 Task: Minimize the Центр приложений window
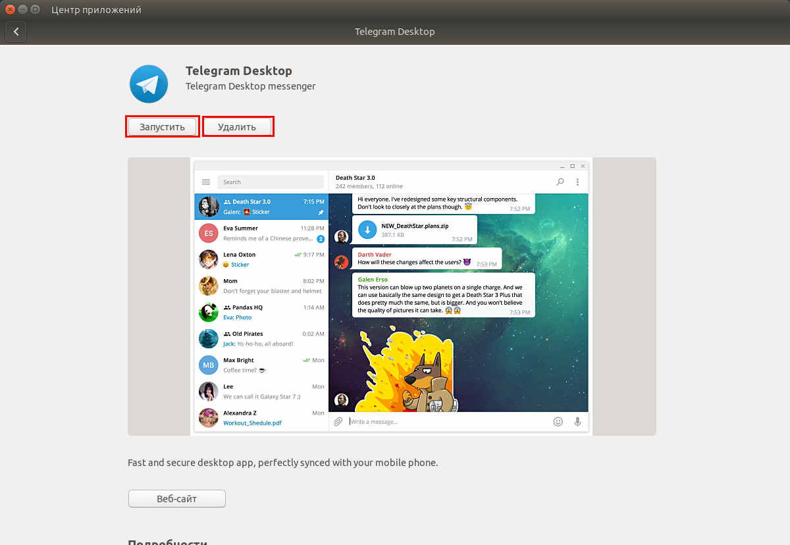pyautogui.click(x=23, y=10)
